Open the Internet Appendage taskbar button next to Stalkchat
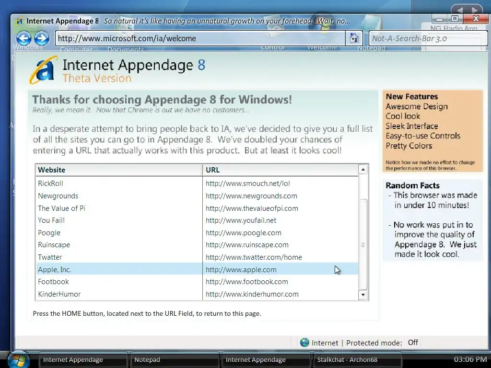 pos(266,359)
